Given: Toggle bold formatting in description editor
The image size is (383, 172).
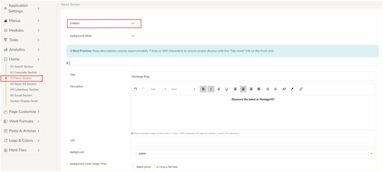Looking at the screenshot, I should coord(203,89).
